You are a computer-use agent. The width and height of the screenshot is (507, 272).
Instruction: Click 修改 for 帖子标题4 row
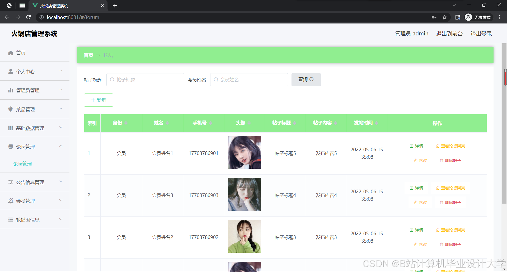(x=420, y=202)
